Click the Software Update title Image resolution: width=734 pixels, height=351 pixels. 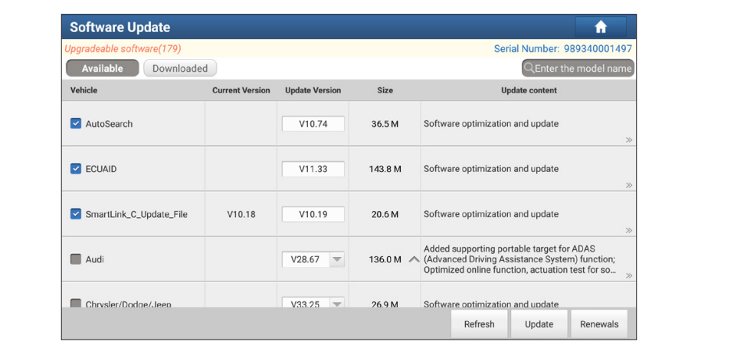[x=120, y=27]
